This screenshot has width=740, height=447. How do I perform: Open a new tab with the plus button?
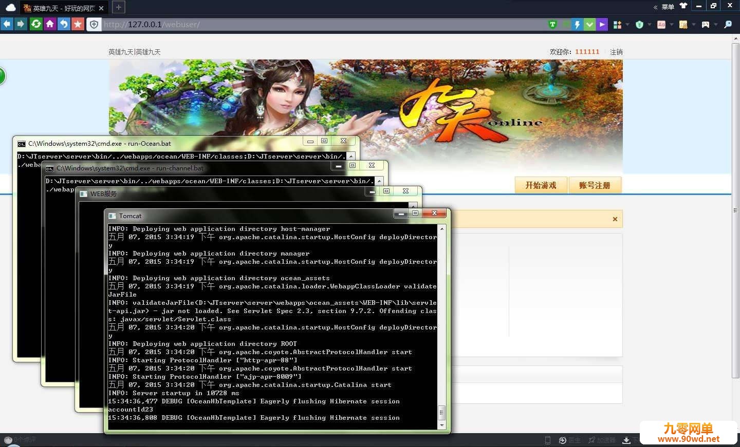point(118,7)
